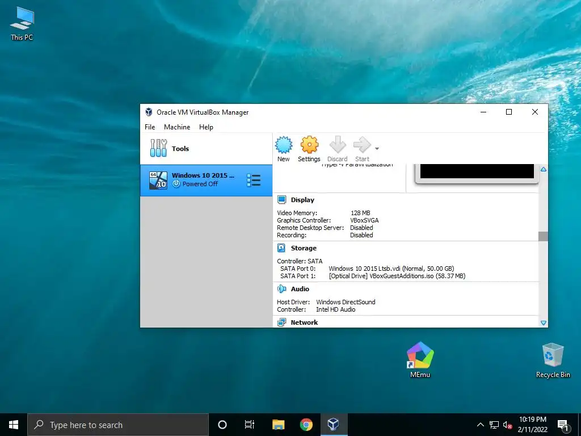Select the MEmu desktop shortcut
581x436 pixels.
point(420,359)
